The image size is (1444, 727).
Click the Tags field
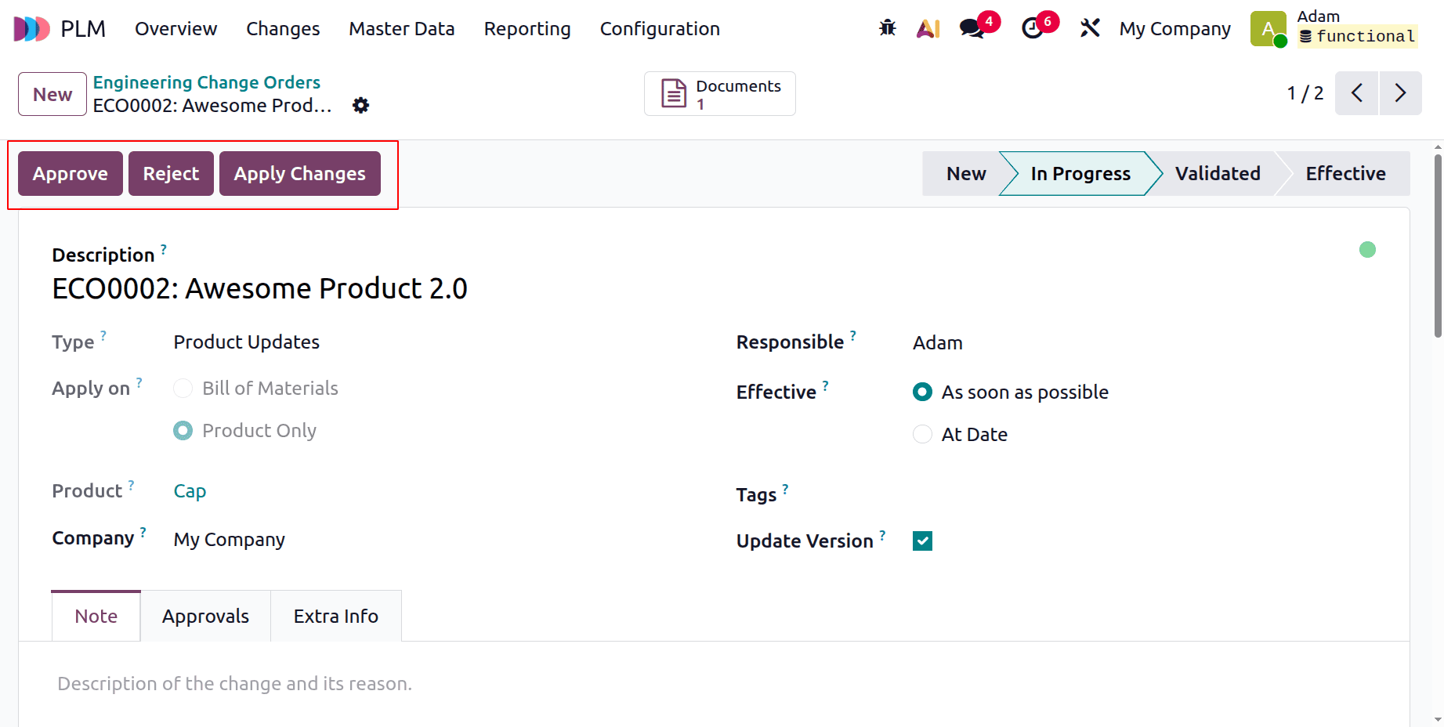pos(1144,494)
